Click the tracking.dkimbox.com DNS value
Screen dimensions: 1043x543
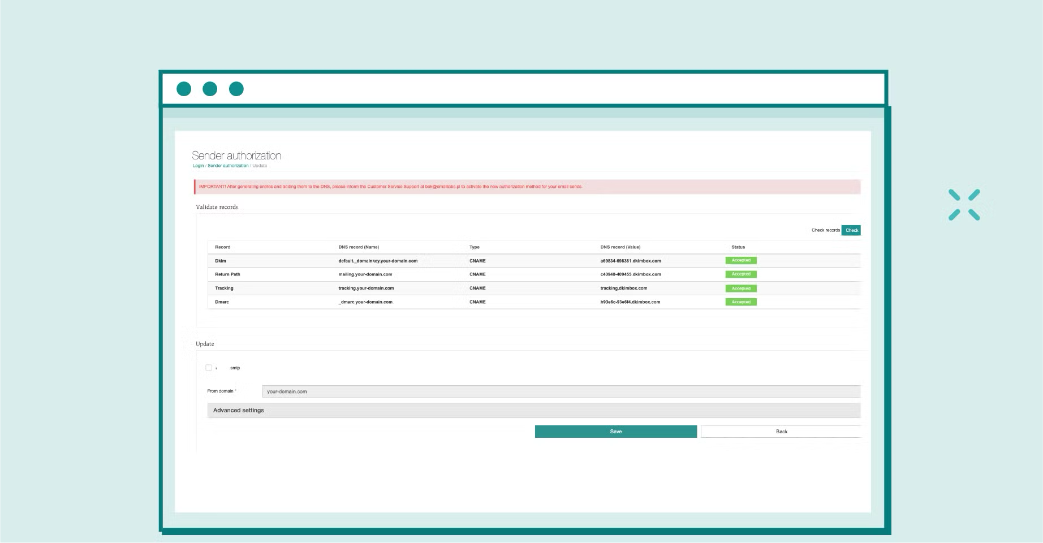coord(623,288)
